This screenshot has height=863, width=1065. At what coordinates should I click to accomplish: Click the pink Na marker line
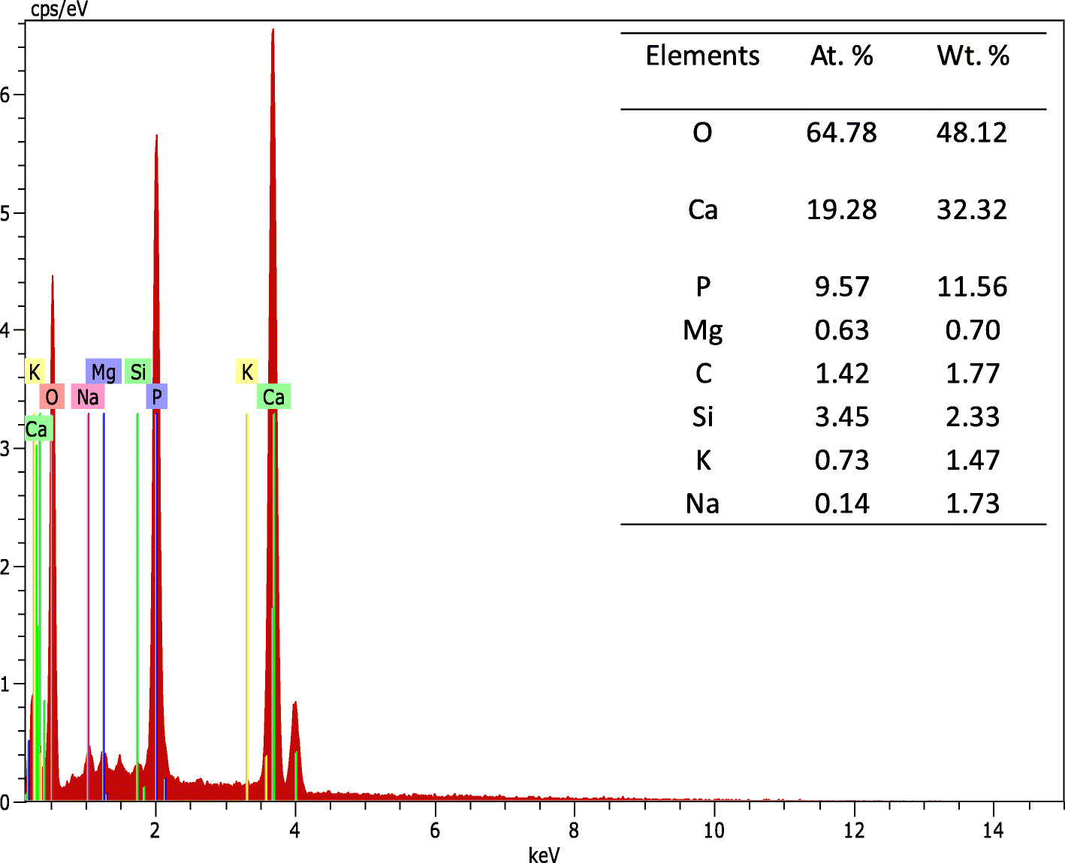[89, 606]
